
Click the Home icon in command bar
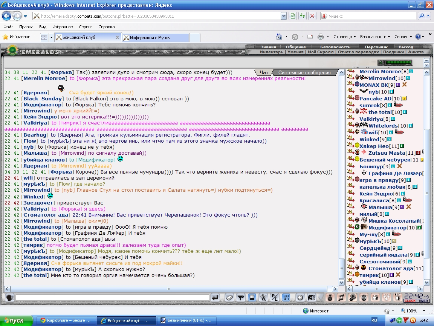[x=279, y=37]
